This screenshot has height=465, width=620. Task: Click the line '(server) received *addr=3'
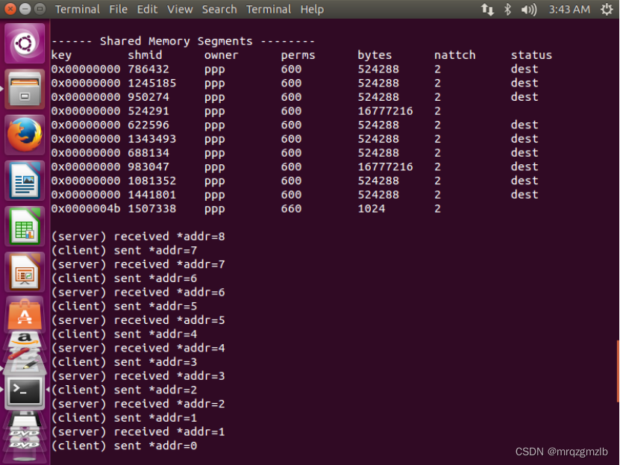click(x=138, y=376)
